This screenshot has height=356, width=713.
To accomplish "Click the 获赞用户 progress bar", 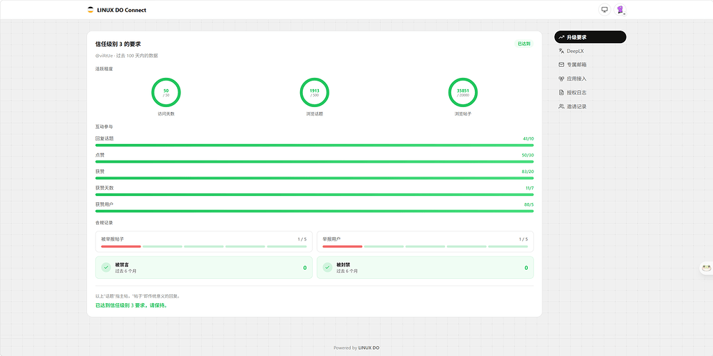I will point(315,211).
